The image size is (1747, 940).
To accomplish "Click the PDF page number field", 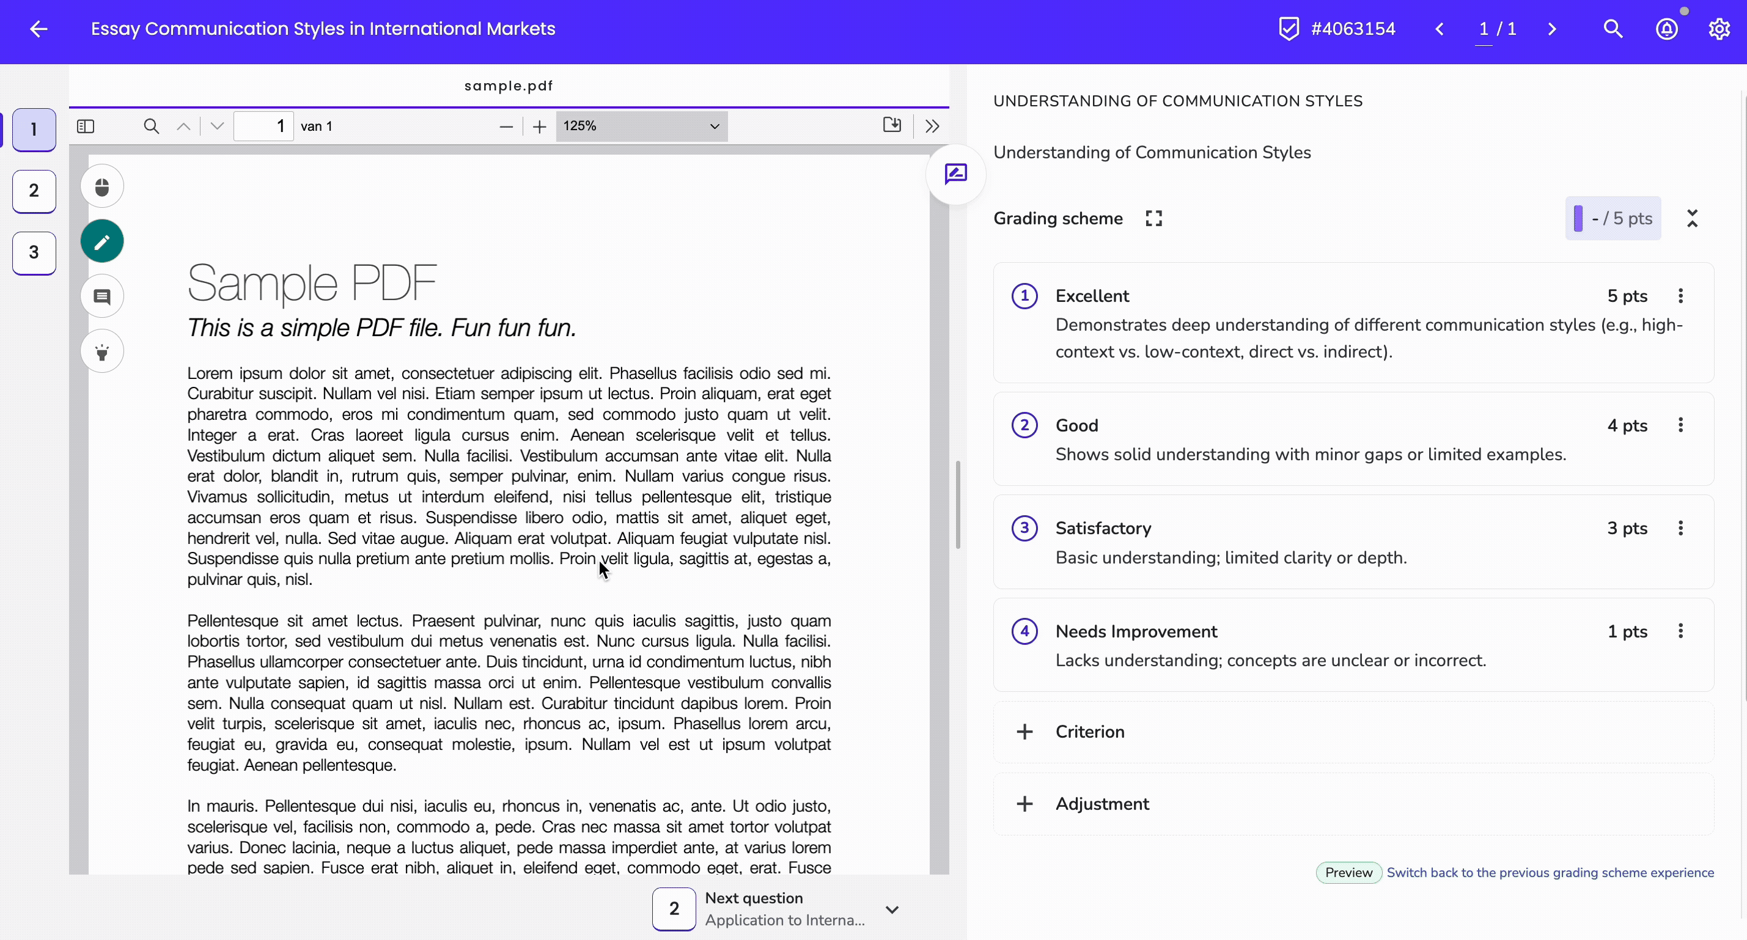I will [x=263, y=126].
